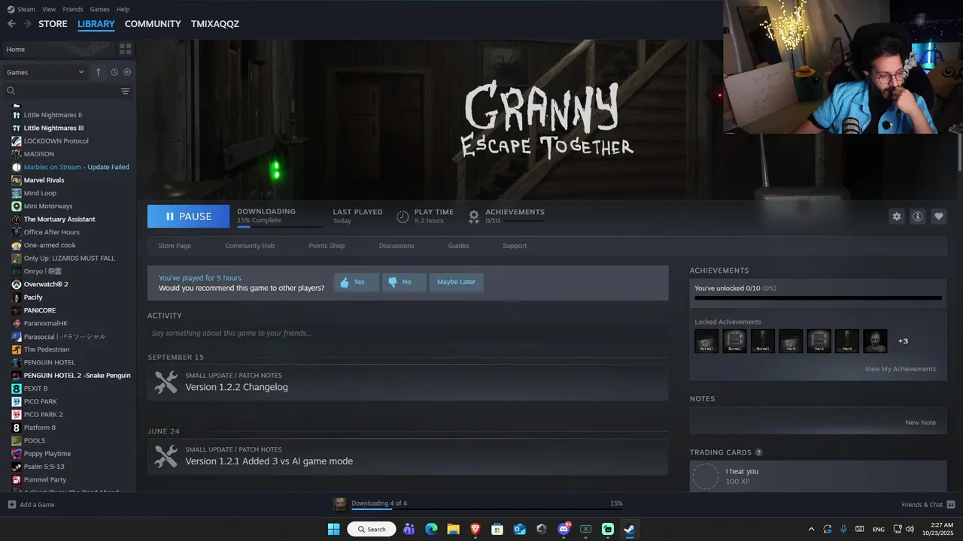The height and width of the screenshot is (541, 963).
Task: Open the Help menu
Action: (123, 9)
